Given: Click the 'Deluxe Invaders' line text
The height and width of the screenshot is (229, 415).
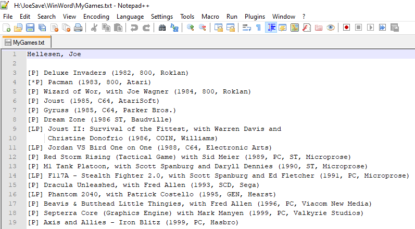Looking at the screenshot, I should (x=108, y=73).
